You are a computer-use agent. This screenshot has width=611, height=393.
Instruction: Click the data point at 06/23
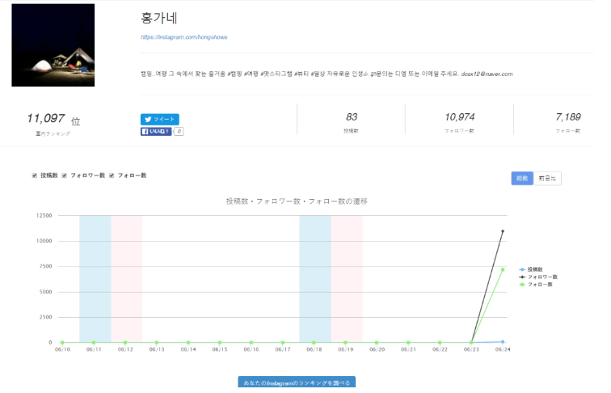pos(470,342)
